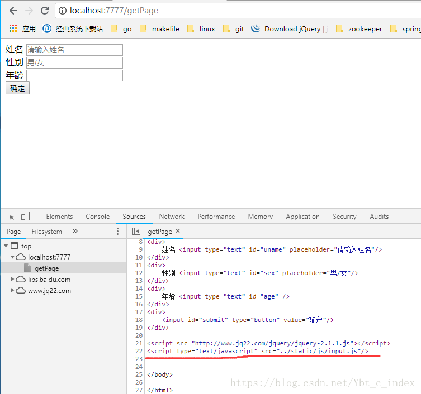The height and width of the screenshot is (394, 421).
Task: Select the Sources tab
Action: pos(134,217)
